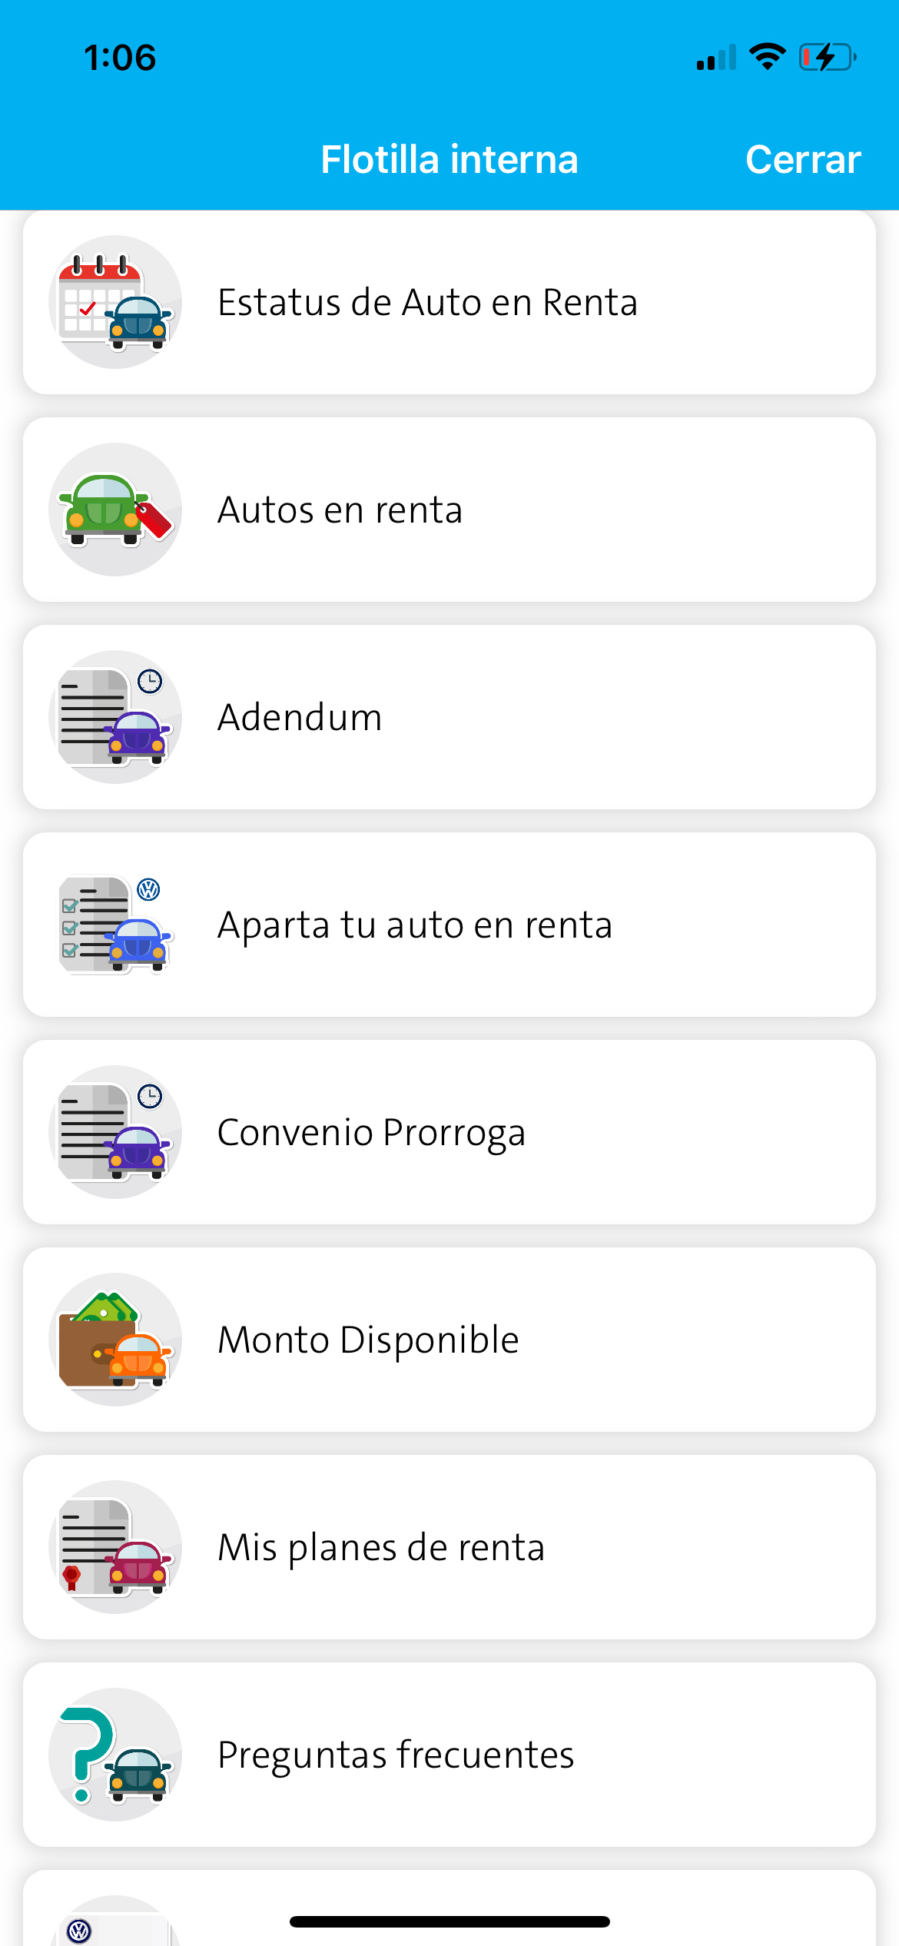
Task: Tap the home indicator bar
Action: [x=449, y=1921]
